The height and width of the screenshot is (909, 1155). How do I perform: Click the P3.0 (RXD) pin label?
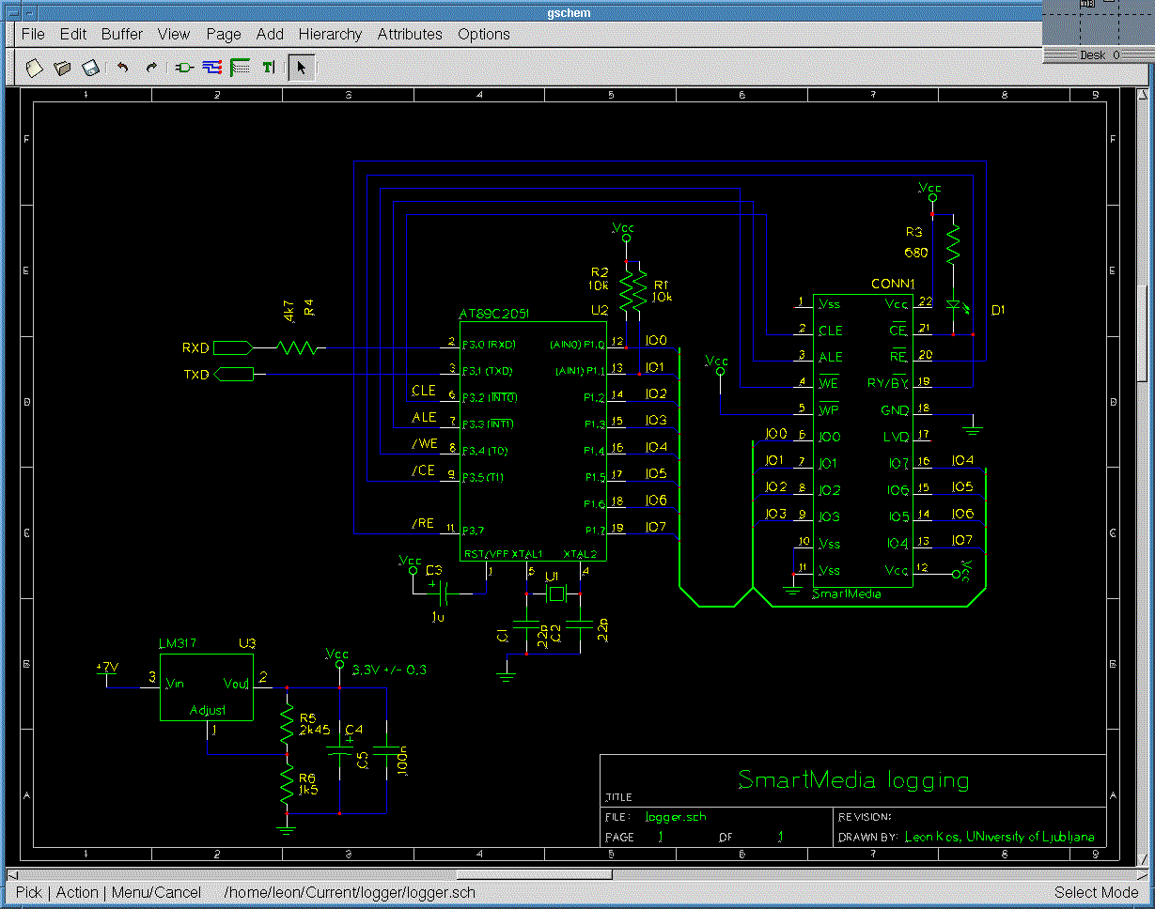(x=489, y=344)
